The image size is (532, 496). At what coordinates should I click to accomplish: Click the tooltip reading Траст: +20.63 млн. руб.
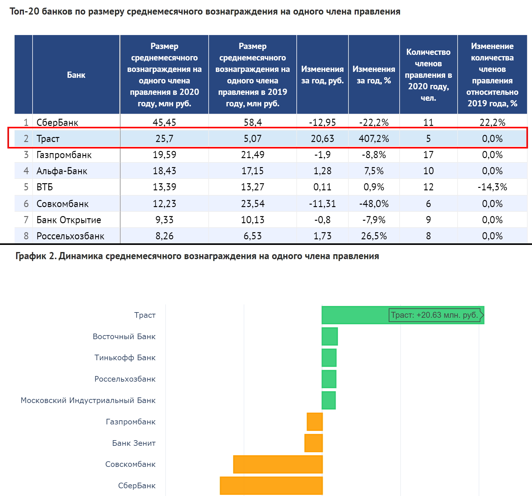click(435, 315)
